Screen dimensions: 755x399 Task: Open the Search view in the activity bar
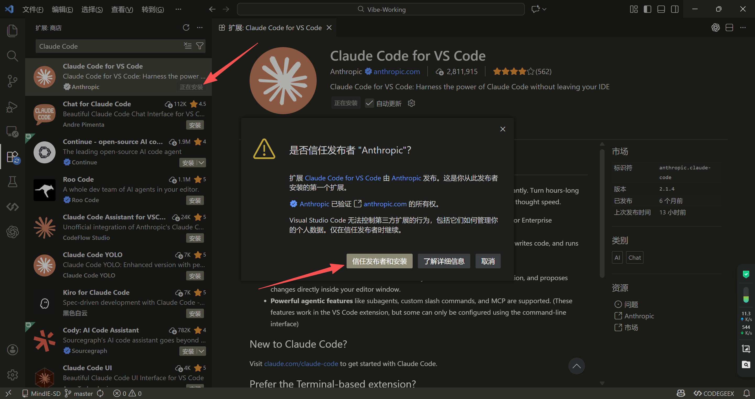[x=12, y=56]
